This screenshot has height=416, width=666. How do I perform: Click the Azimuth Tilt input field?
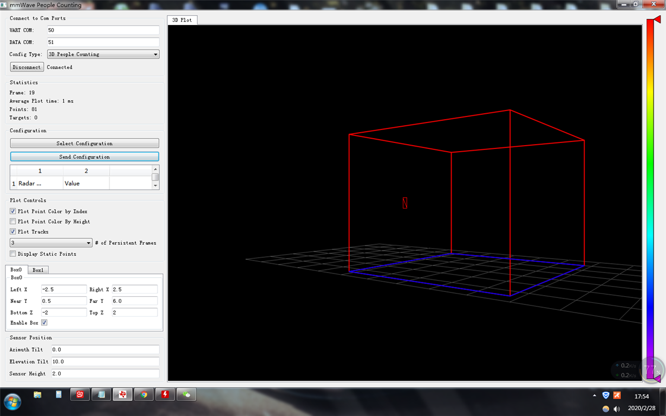[106, 350]
